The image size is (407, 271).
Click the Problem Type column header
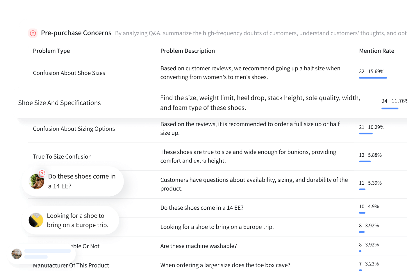click(51, 51)
